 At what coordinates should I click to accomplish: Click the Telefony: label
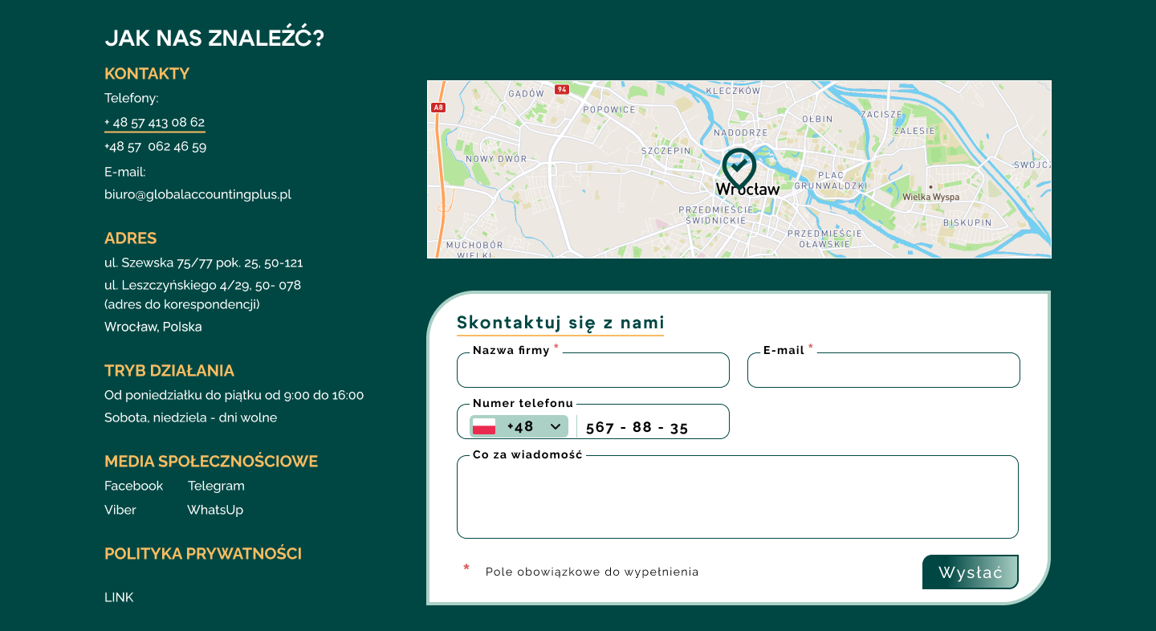(132, 99)
